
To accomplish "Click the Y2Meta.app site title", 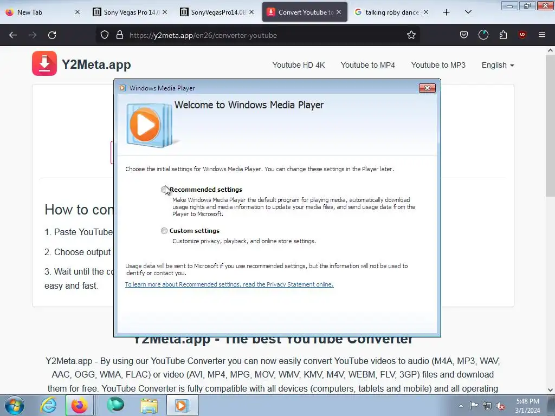I will [x=96, y=64].
